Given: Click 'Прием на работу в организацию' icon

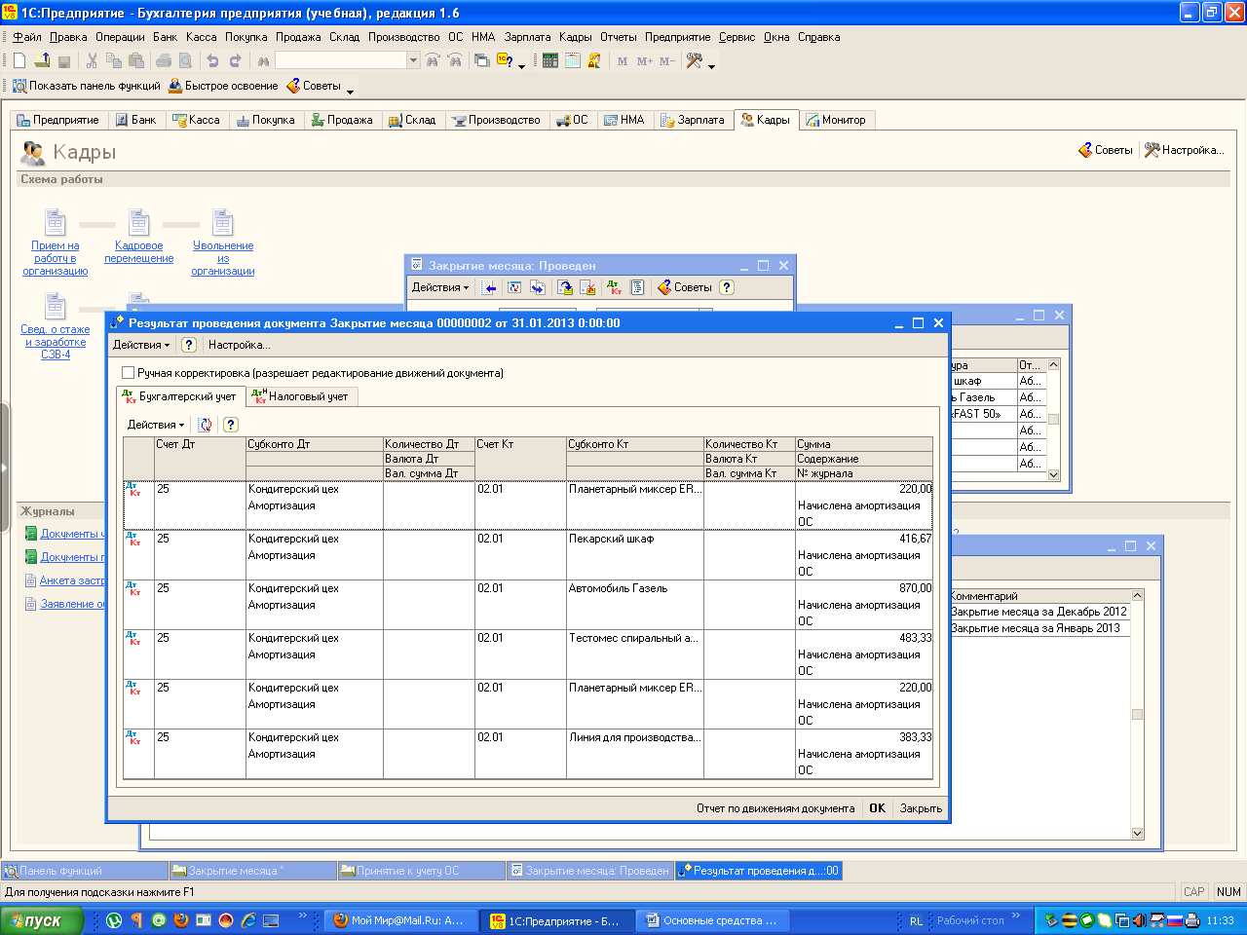Looking at the screenshot, I should [56, 222].
